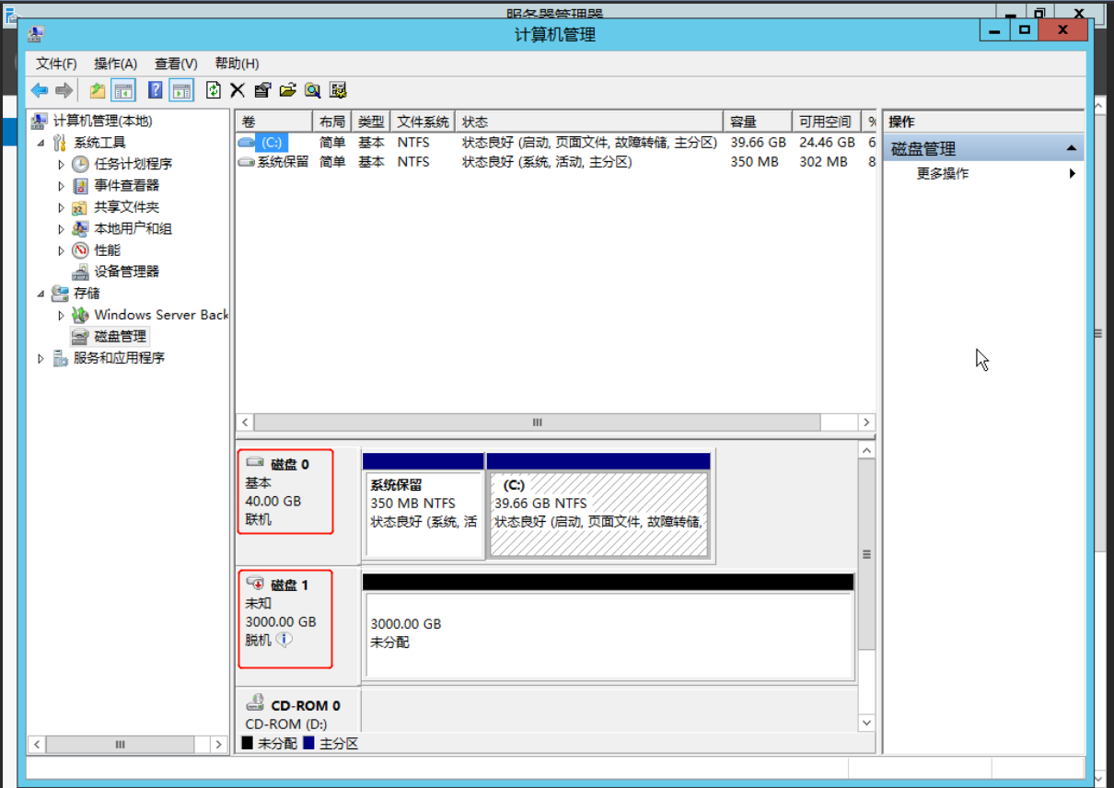Click the Properties icon in toolbar

pos(262,90)
